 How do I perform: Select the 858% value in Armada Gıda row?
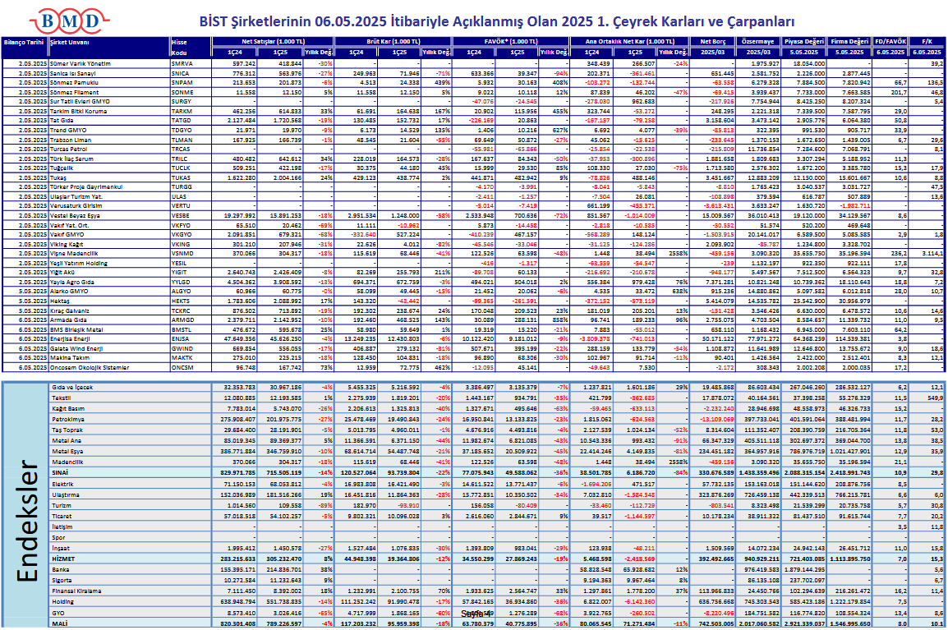point(559,320)
